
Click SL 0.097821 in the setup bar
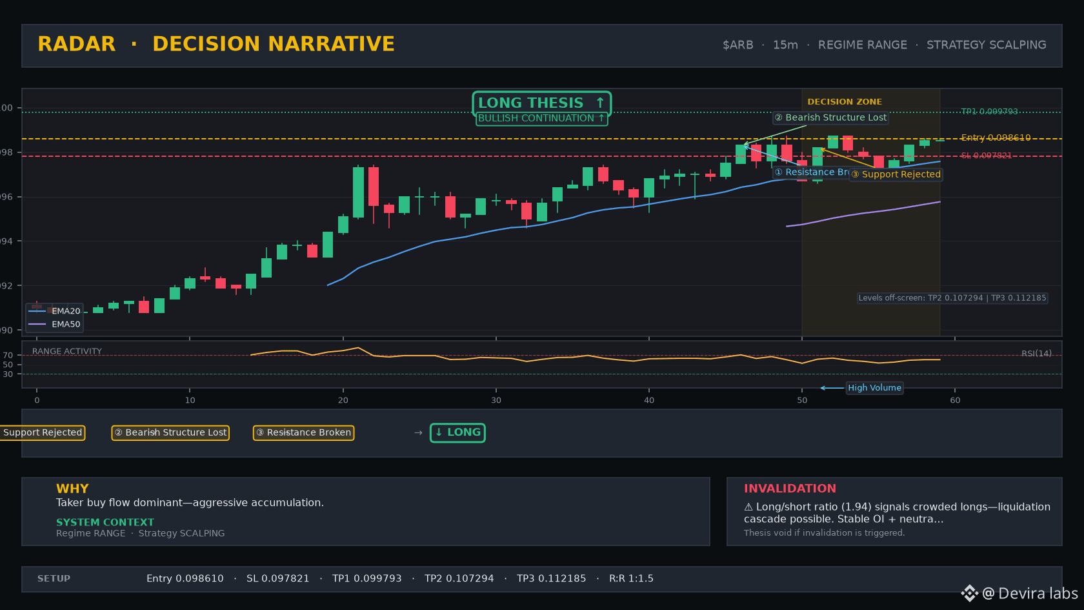click(278, 578)
